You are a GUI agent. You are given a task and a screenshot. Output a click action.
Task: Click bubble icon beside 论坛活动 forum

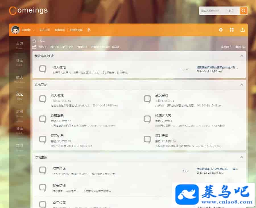pyautogui.click(x=43, y=119)
